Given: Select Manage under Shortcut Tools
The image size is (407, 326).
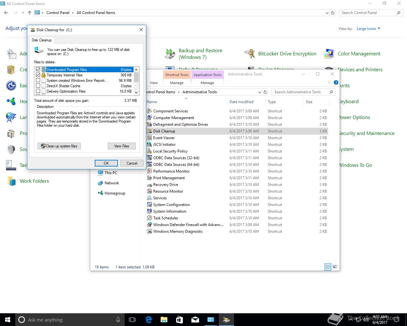Looking at the screenshot, I should (x=177, y=83).
